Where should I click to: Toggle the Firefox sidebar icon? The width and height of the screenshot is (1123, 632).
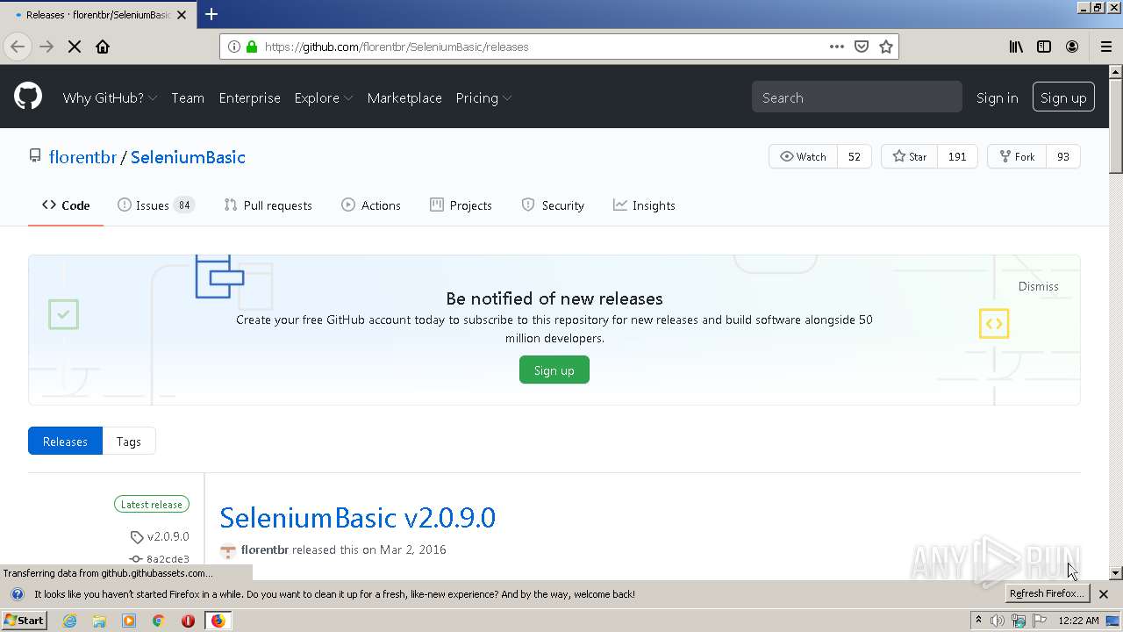pyautogui.click(x=1044, y=47)
